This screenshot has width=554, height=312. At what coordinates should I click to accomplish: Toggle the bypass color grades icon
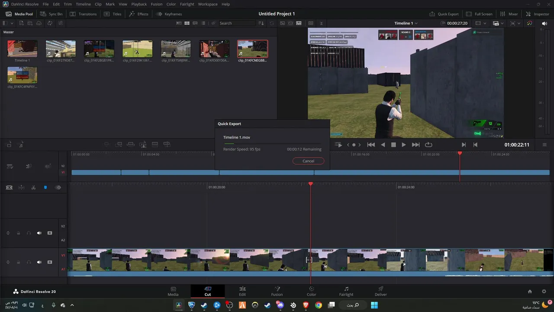point(530,23)
